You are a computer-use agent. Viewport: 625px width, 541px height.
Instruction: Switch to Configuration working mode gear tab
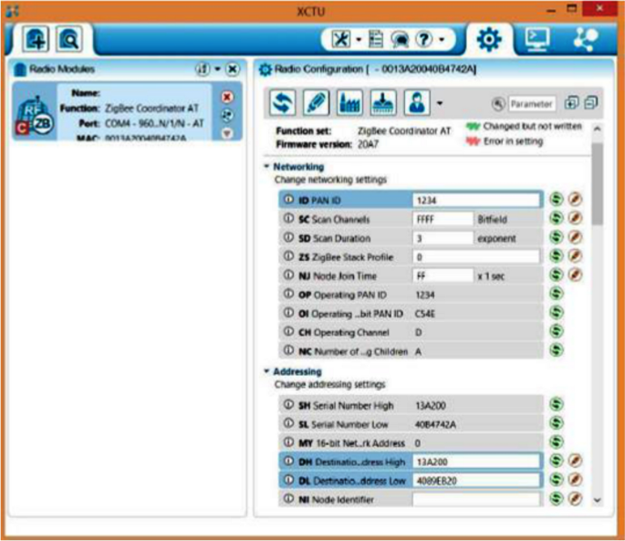[489, 39]
